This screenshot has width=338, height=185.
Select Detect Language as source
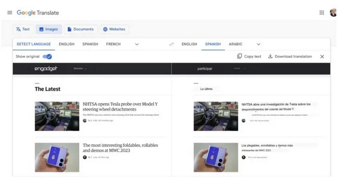[x=34, y=44]
